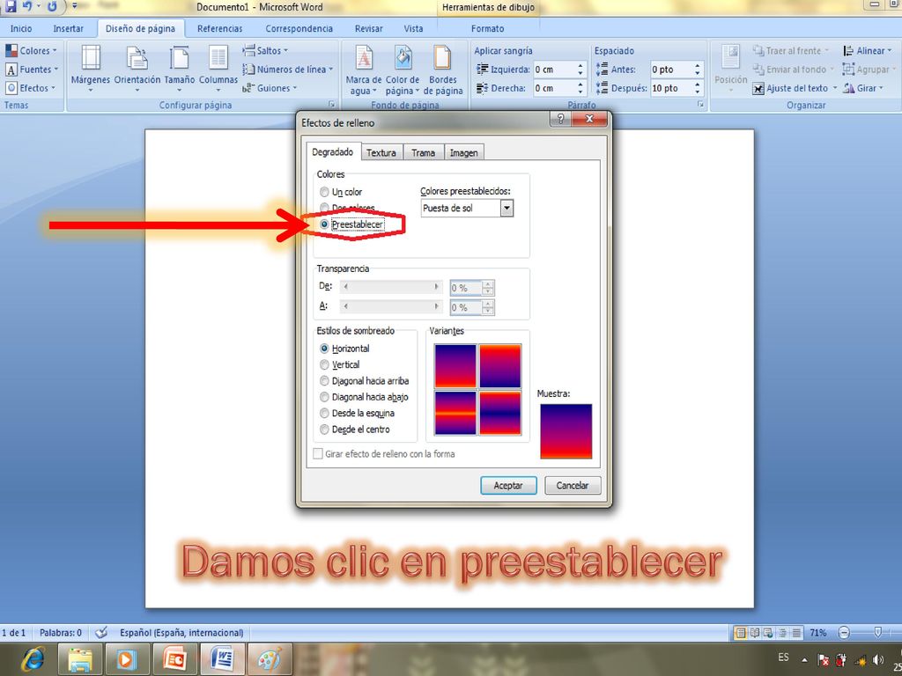The width and height of the screenshot is (902, 676).
Task: Select the Preestablecer radio button
Action: (x=324, y=224)
